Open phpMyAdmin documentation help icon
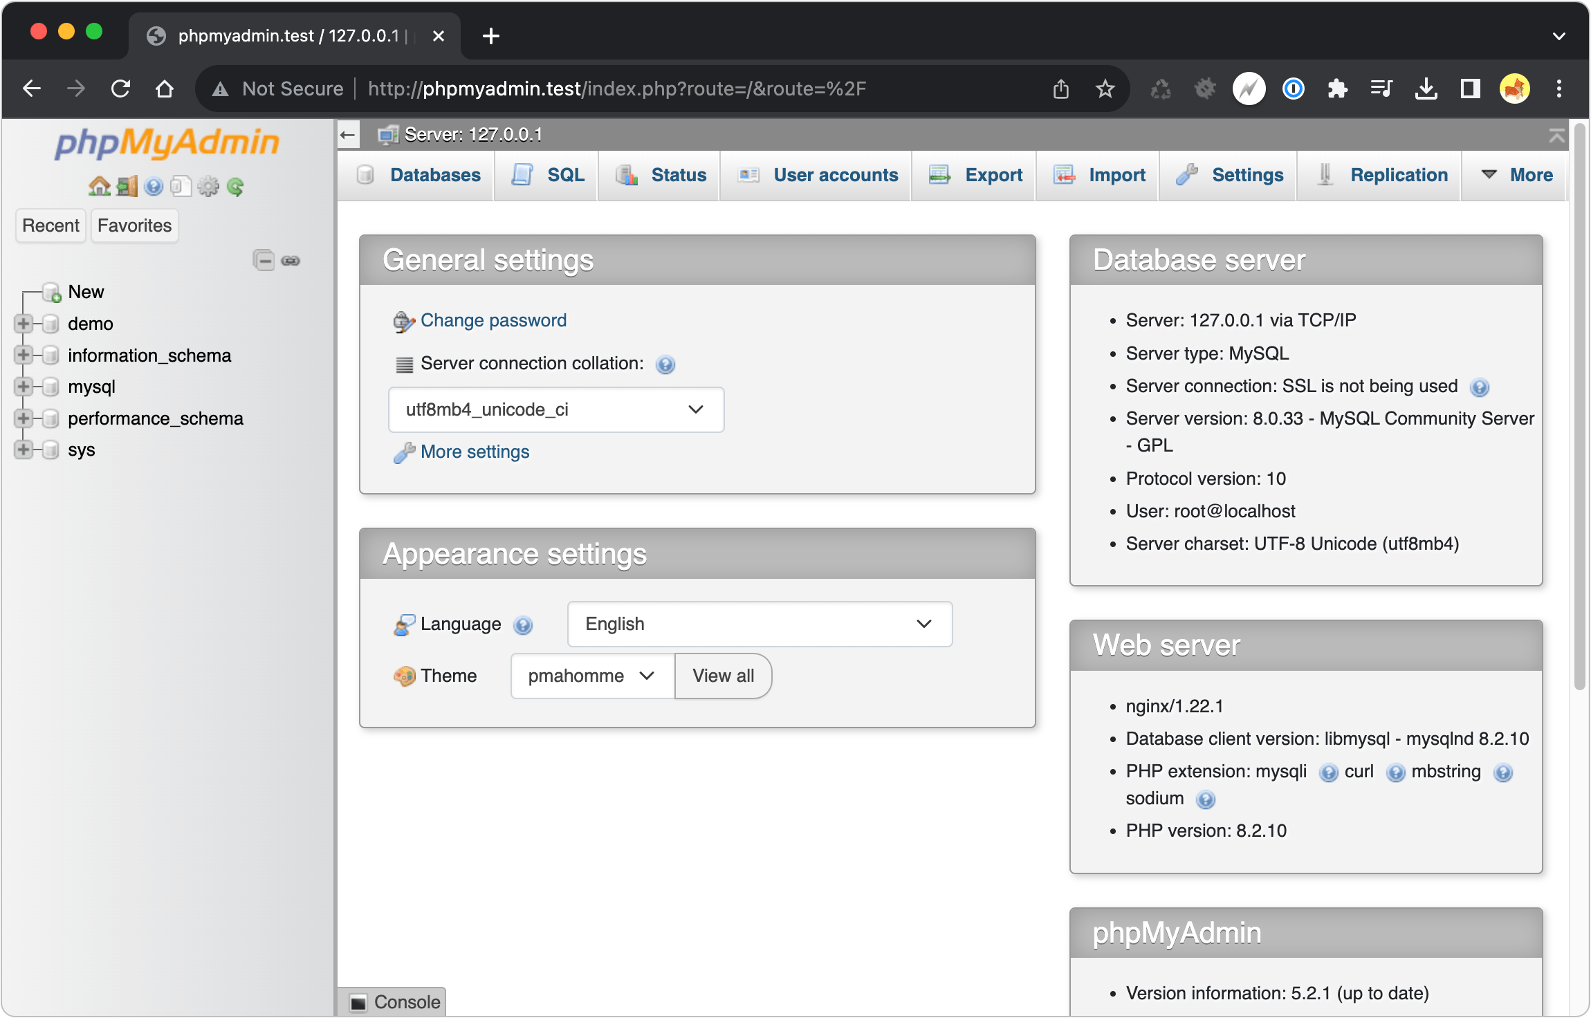1591x1018 pixels. pyautogui.click(x=154, y=187)
